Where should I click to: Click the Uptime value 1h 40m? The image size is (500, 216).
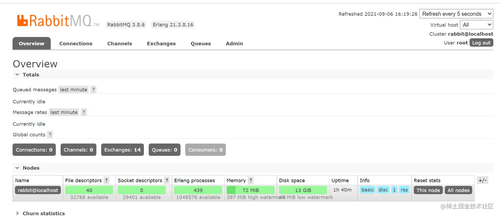342,190
